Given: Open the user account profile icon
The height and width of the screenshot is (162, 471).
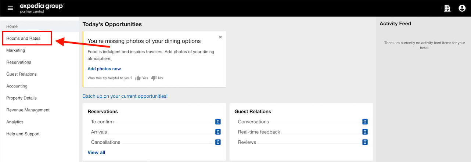Looking at the screenshot, I should click(x=462, y=8).
